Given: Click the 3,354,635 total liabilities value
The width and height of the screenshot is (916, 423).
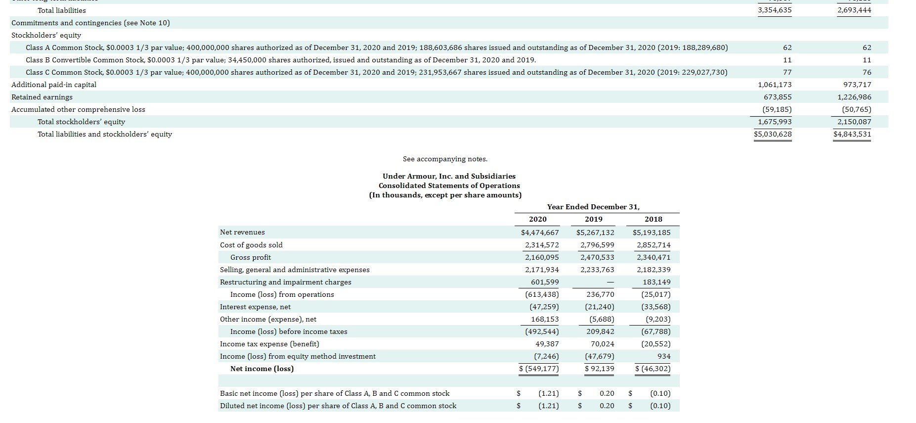Looking at the screenshot, I should (775, 10).
